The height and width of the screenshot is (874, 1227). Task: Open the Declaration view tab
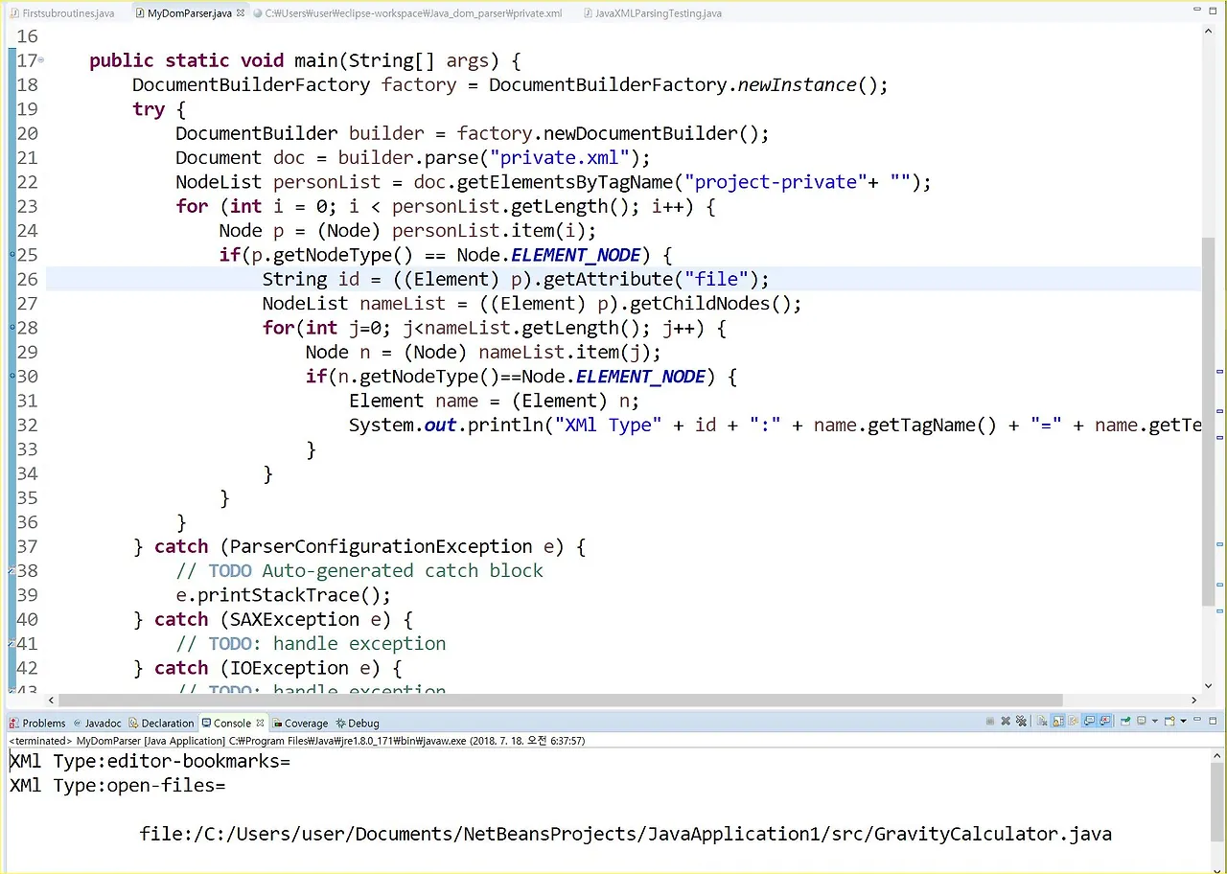click(x=162, y=723)
